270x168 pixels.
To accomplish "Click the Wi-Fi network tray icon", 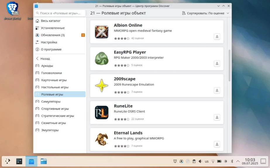I will point(213,161).
